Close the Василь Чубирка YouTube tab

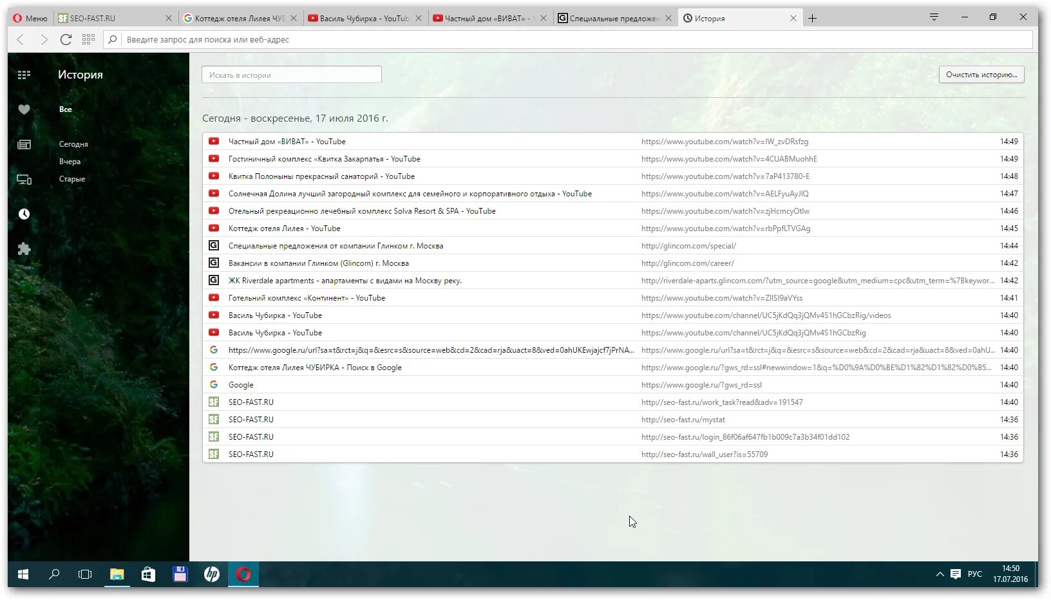pos(419,19)
